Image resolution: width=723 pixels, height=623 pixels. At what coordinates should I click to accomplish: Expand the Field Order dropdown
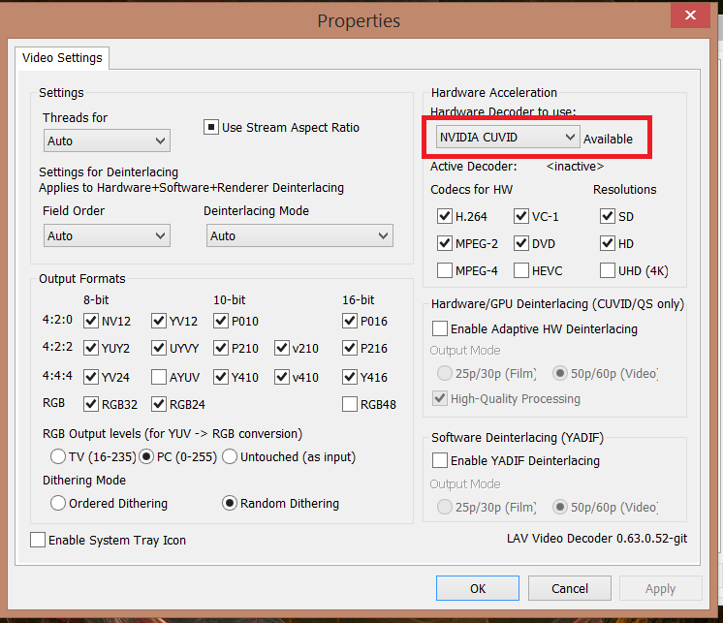[107, 235]
